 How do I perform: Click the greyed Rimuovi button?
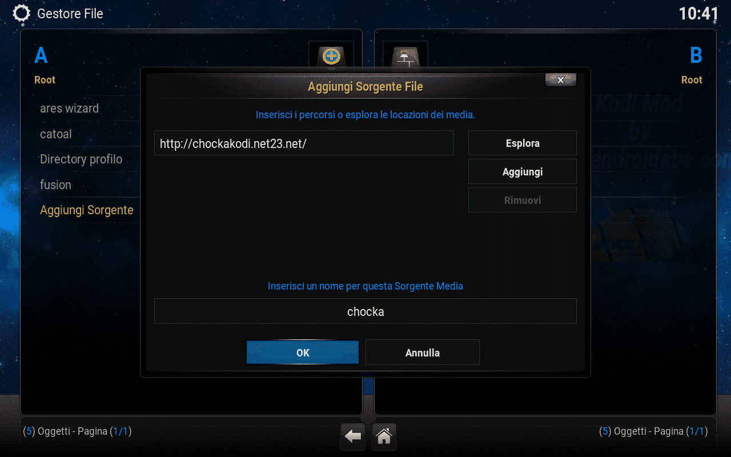point(523,200)
